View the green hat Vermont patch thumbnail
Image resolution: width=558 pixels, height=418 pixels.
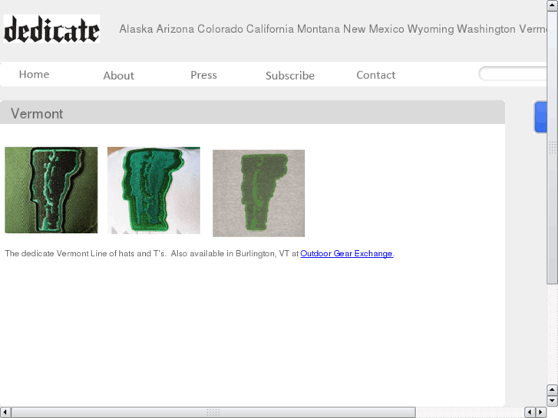(x=51, y=190)
